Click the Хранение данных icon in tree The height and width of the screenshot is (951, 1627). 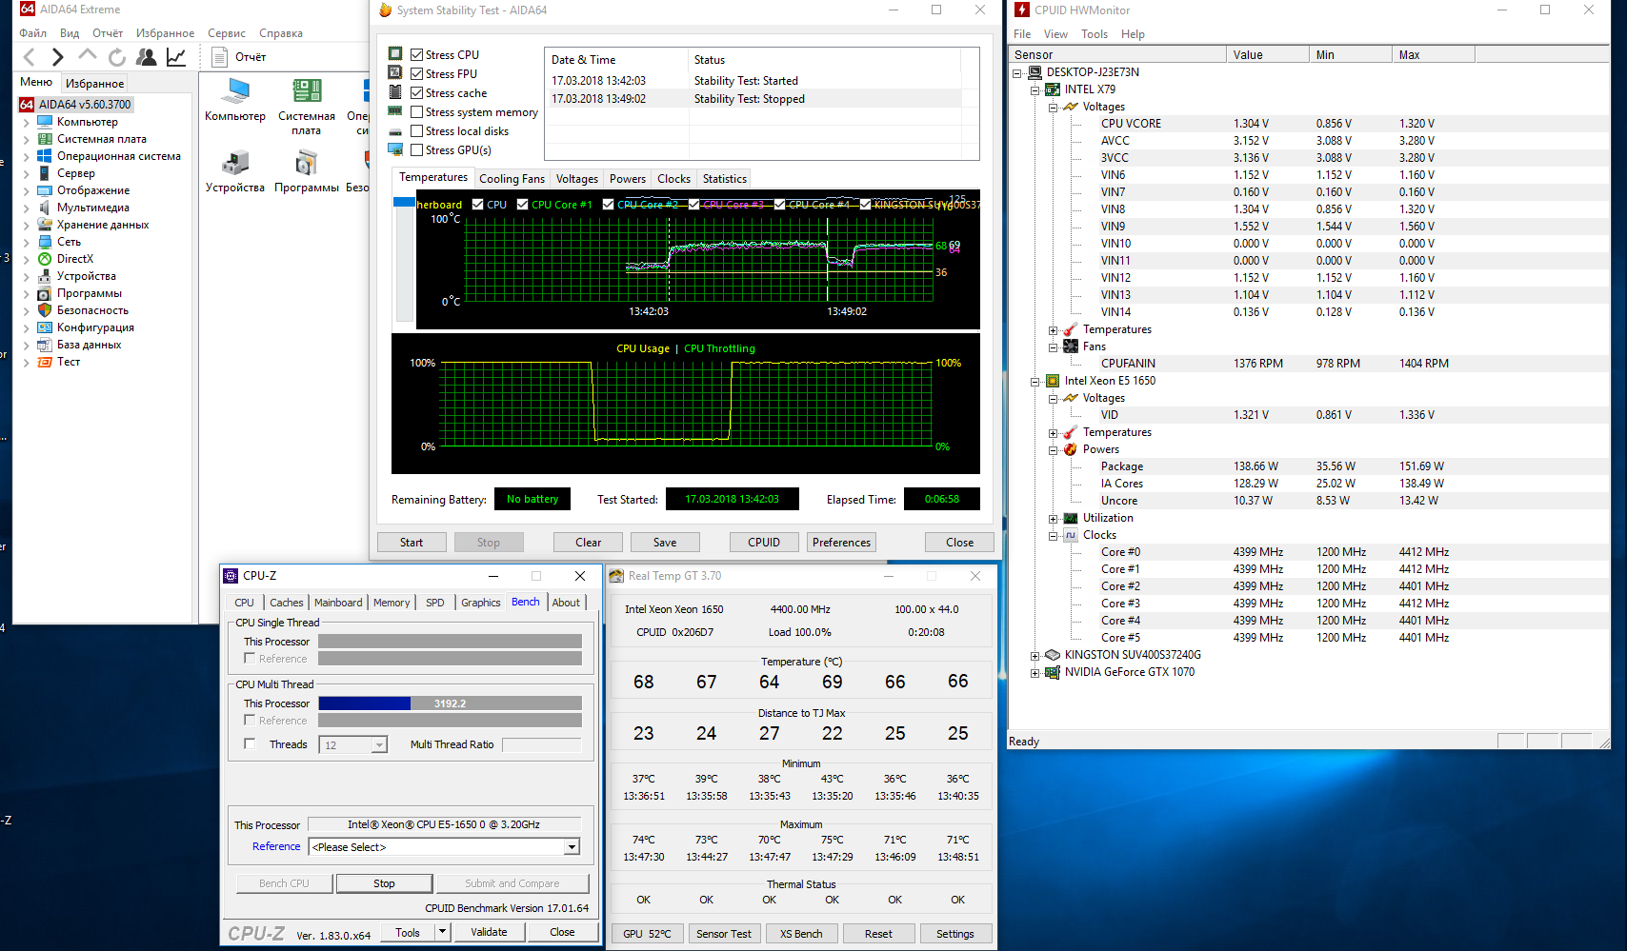tap(45, 225)
